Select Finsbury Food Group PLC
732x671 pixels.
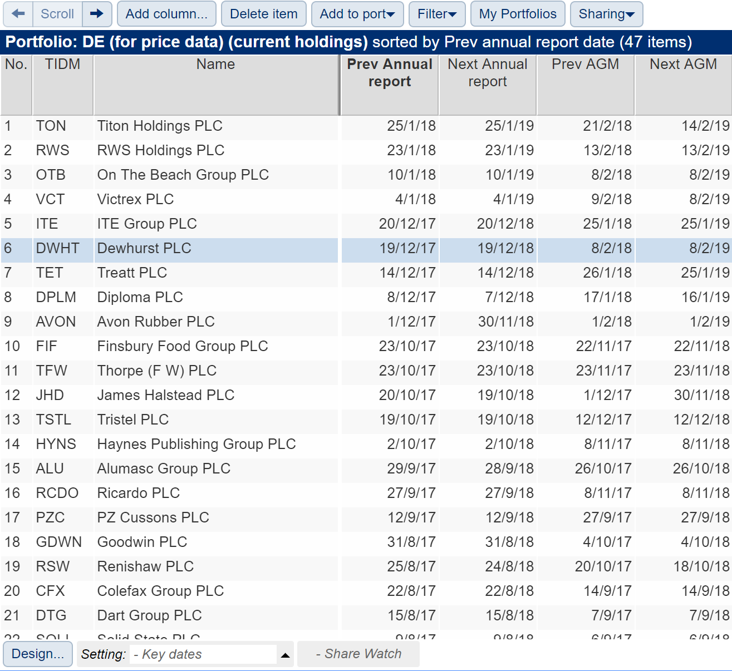(183, 346)
